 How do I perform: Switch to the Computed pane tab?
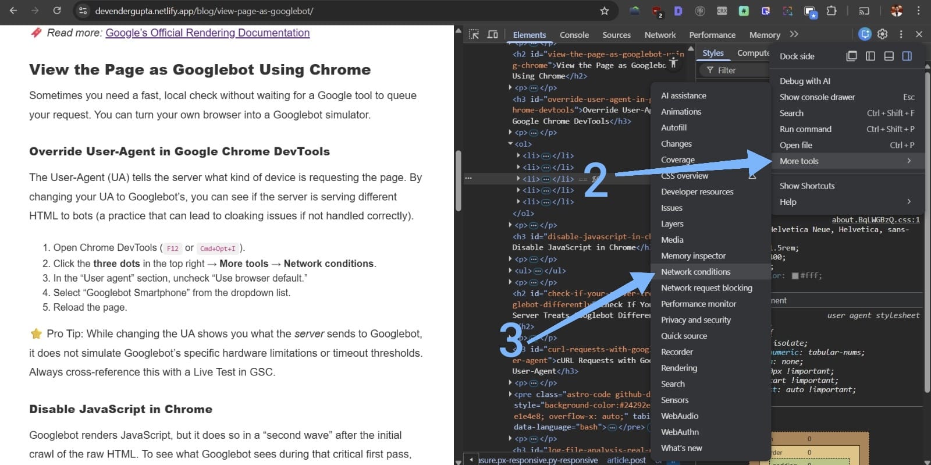(753, 53)
